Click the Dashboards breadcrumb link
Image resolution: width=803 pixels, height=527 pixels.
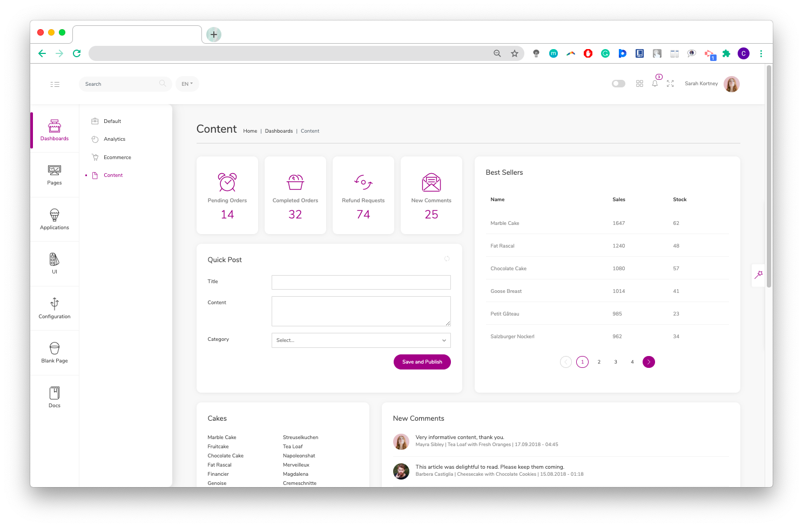click(x=279, y=131)
